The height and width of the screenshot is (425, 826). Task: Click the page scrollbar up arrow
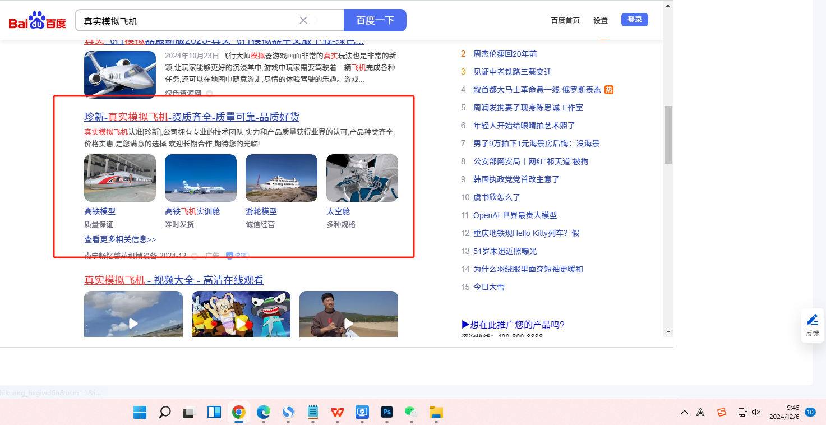pos(668,6)
